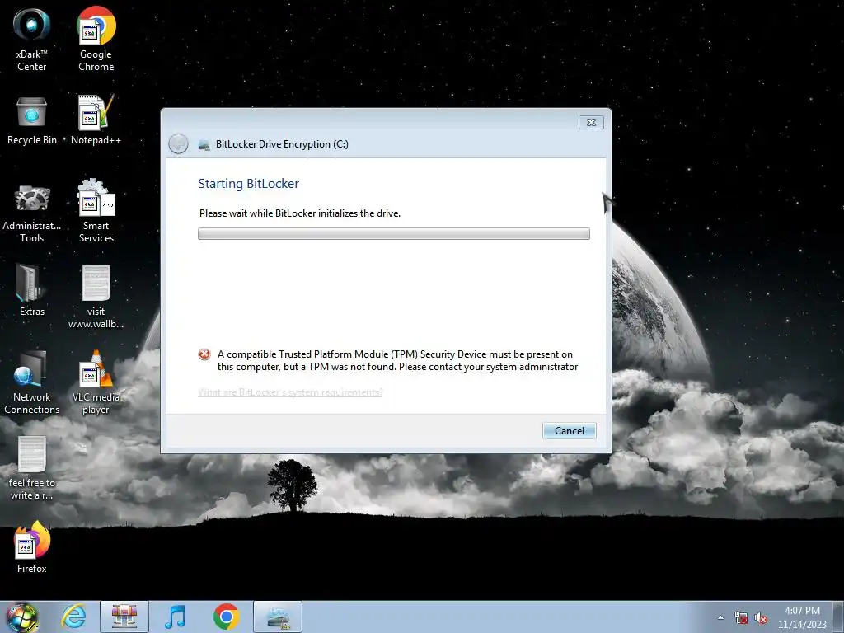Open the Windows Start orb
The image size is (844, 633).
tap(21, 617)
